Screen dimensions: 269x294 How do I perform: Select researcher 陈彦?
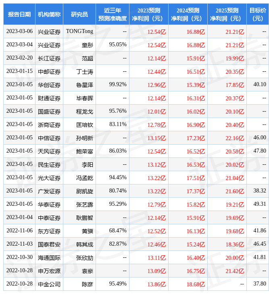[x=88, y=284]
